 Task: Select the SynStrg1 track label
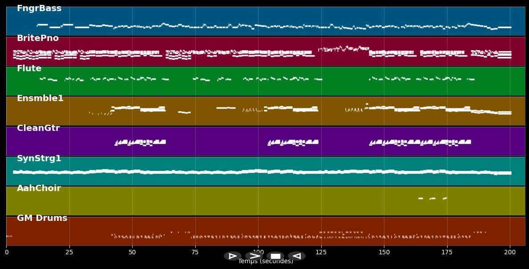point(39,158)
